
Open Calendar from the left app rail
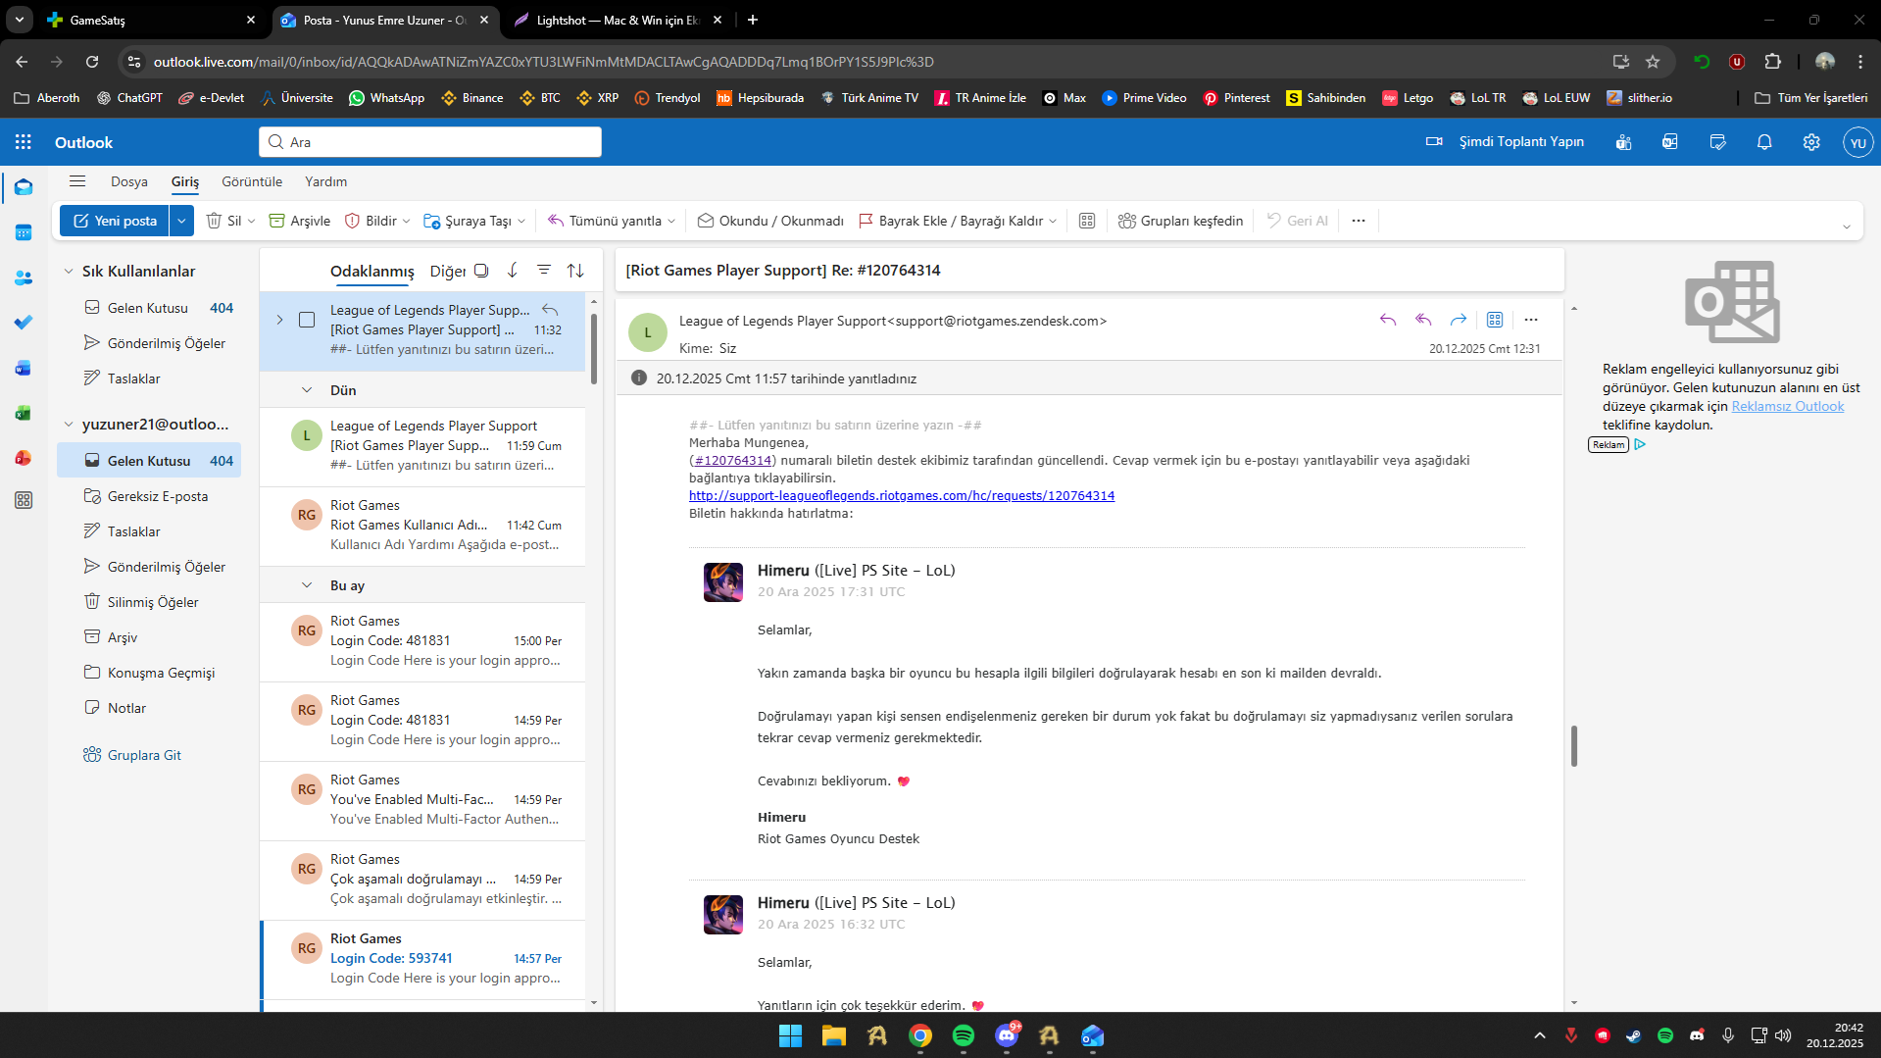tap(24, 233)
